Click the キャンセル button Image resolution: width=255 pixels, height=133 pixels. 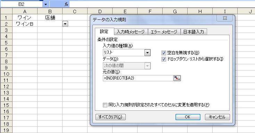tap(217, 117)
